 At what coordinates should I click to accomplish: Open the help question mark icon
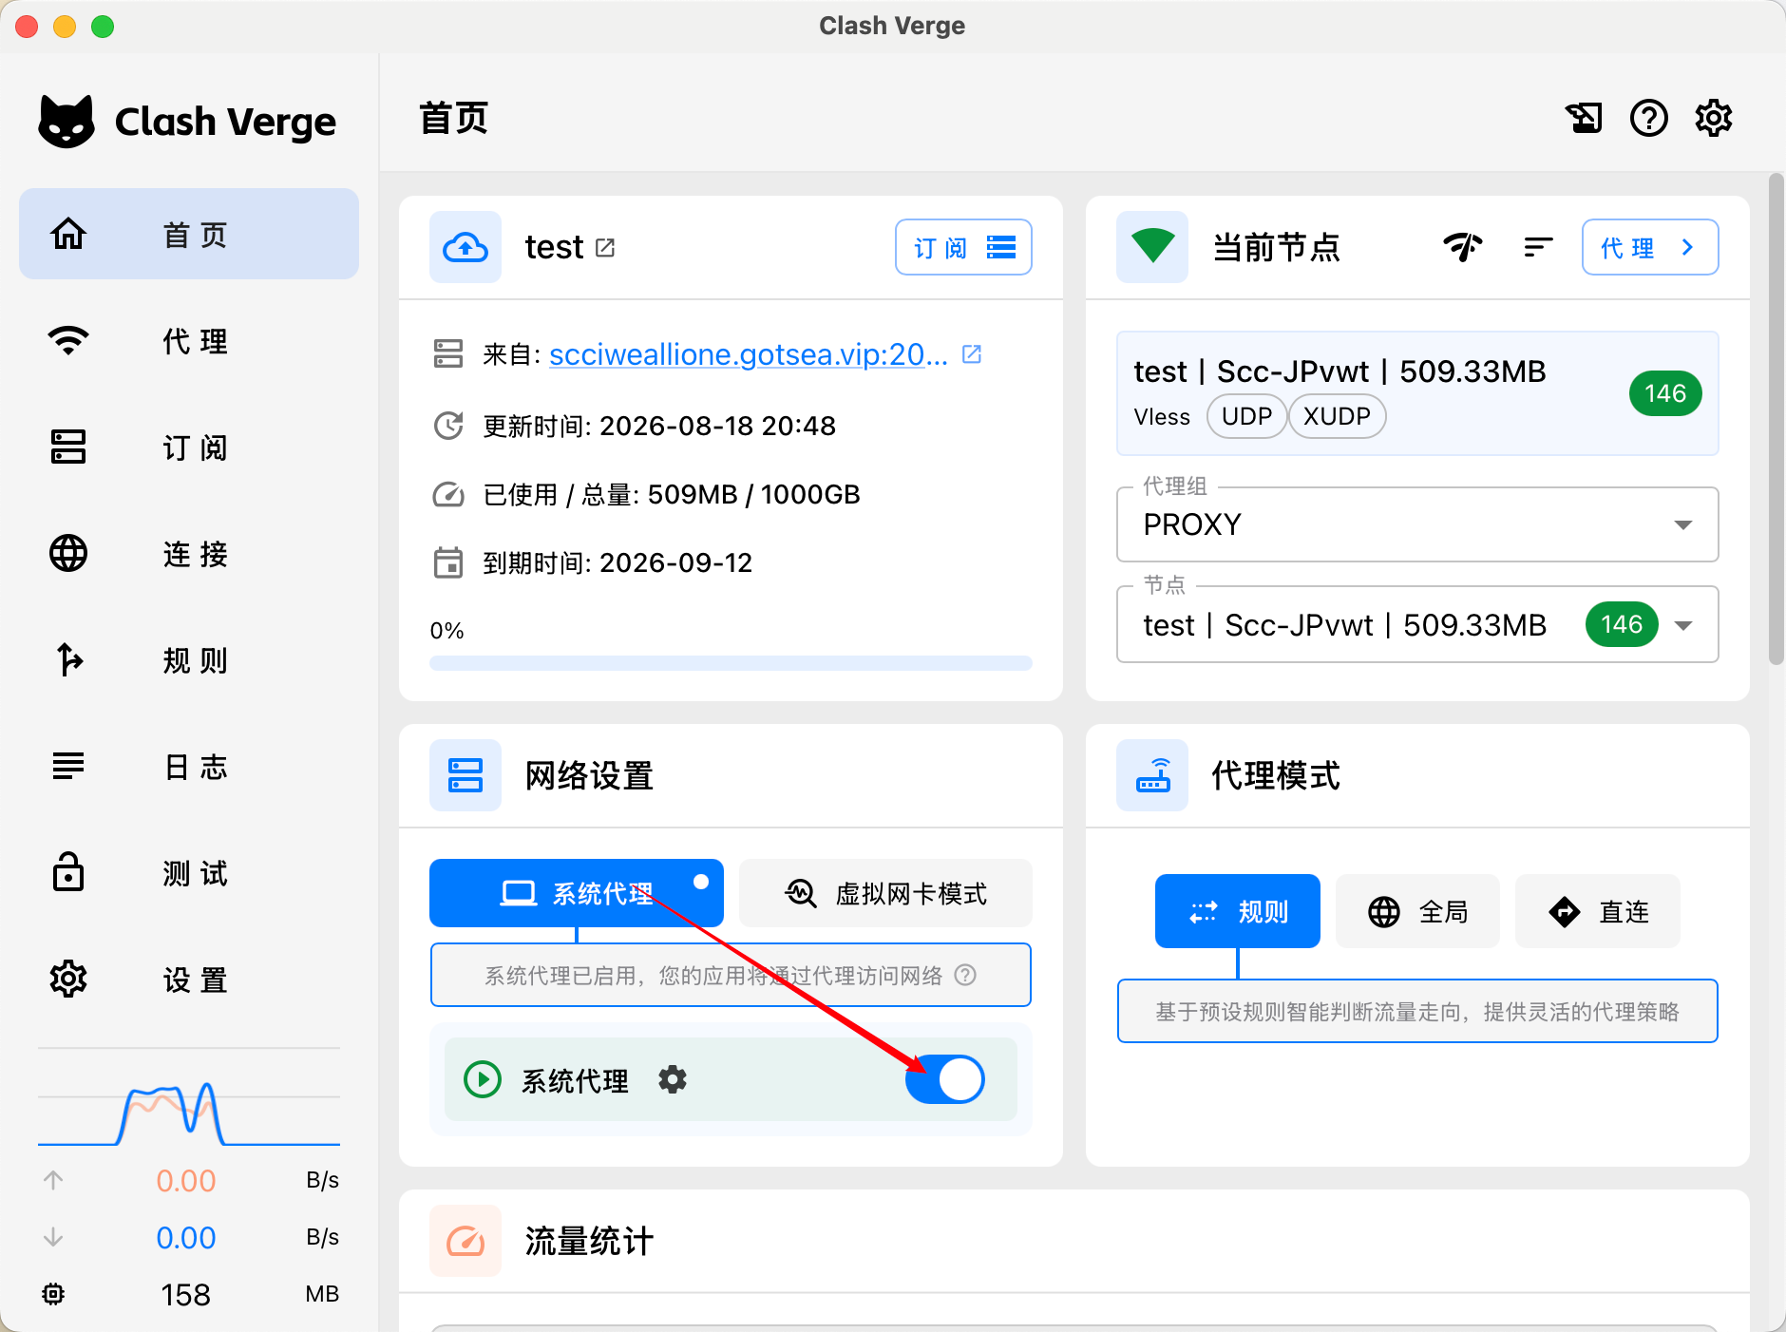[1649, 118]
